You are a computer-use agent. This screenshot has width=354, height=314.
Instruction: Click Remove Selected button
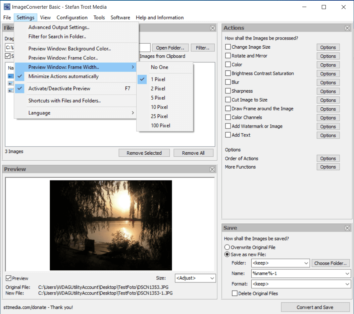(144, 153)
